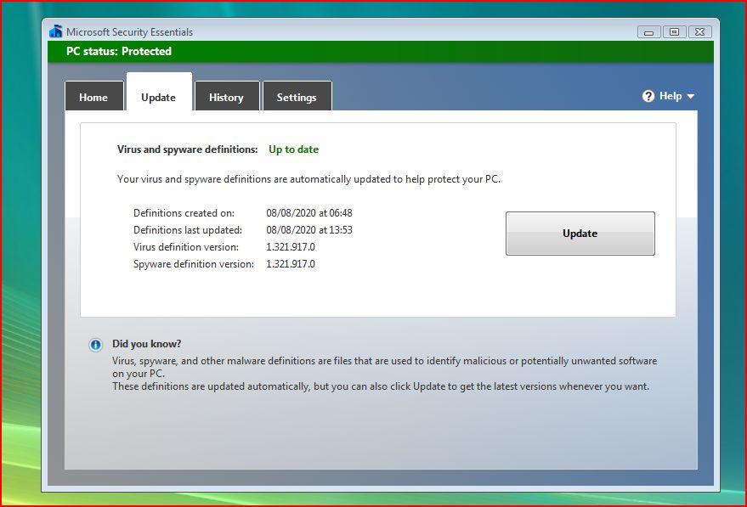
Task: Click the large Update button
Action: coord(580,234)
